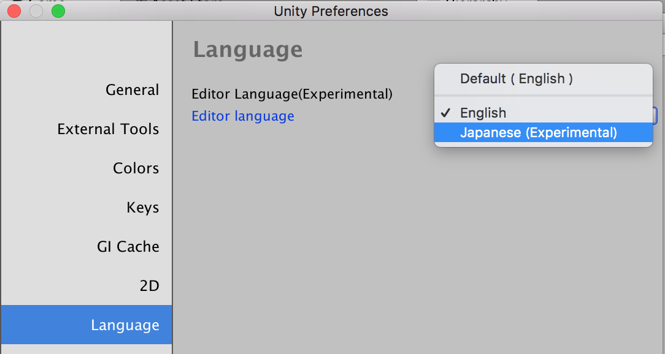Select the Language tab in sidebar

[x=86, y=325]
